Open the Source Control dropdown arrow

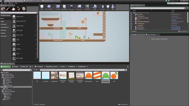tap(53, 7)
